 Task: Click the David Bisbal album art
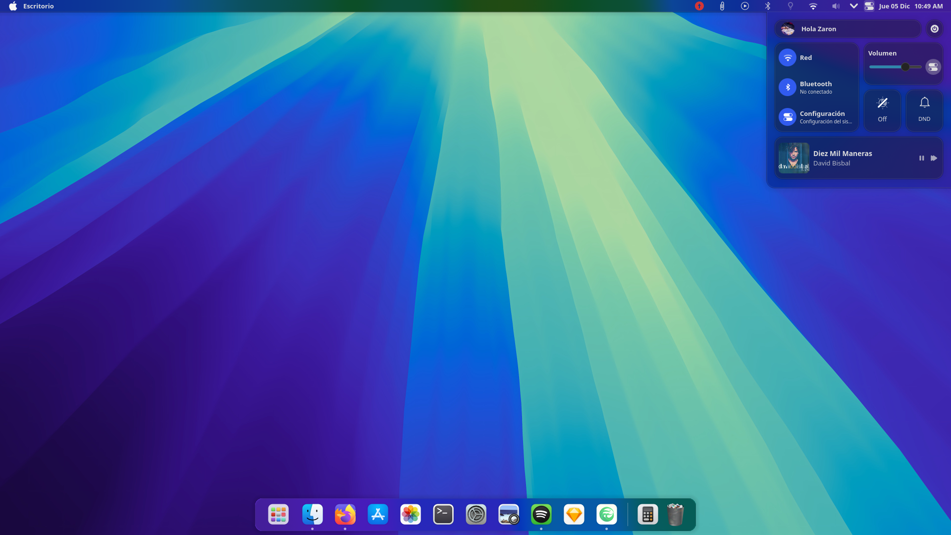point(794,158)
